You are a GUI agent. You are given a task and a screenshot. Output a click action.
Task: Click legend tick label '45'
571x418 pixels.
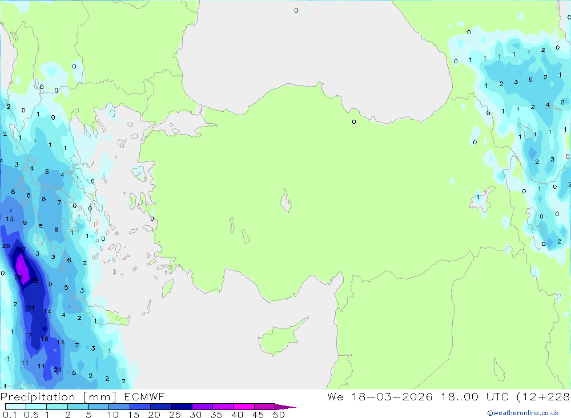[258, 415]
